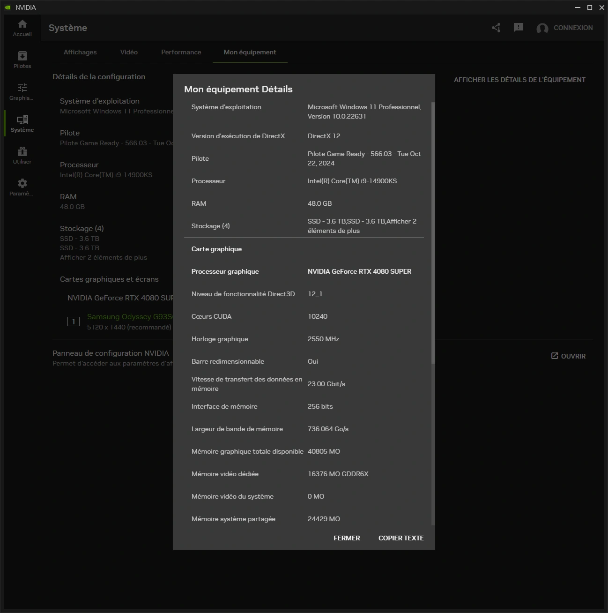Switch to the Performance tab
608x613 pixels.
click(181, 52)
